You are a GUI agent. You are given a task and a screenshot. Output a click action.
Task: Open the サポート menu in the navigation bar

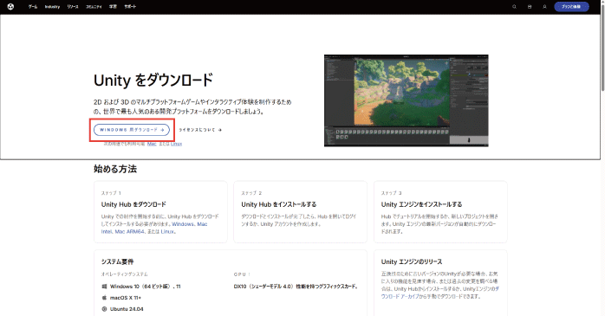(130, 7)
